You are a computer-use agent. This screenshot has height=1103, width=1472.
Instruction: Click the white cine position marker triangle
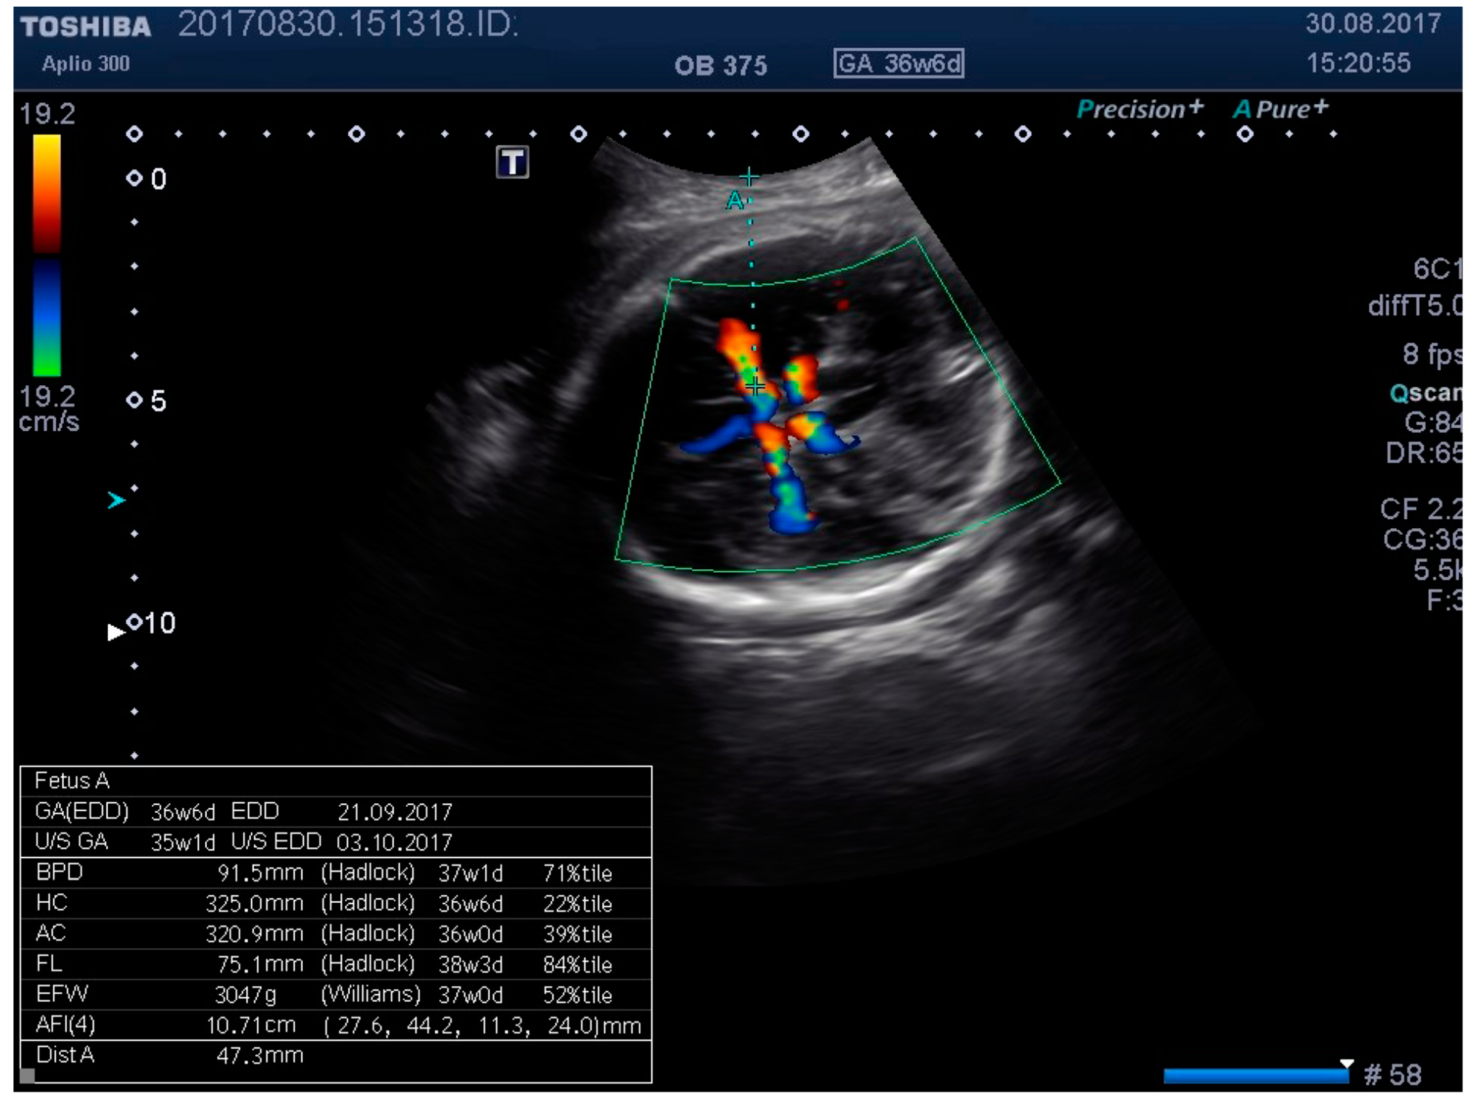(x=1346, y=1063)
